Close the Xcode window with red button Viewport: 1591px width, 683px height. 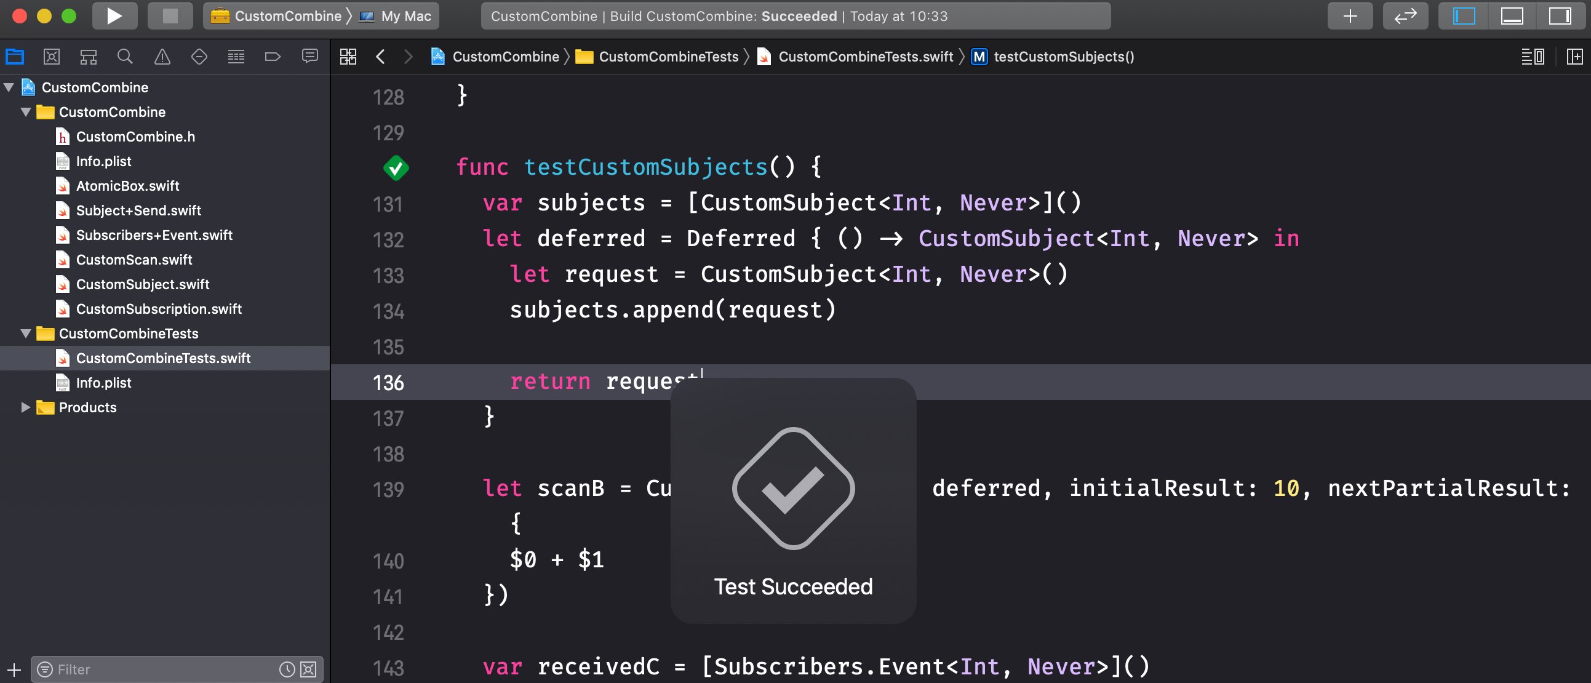coord(19,16)
